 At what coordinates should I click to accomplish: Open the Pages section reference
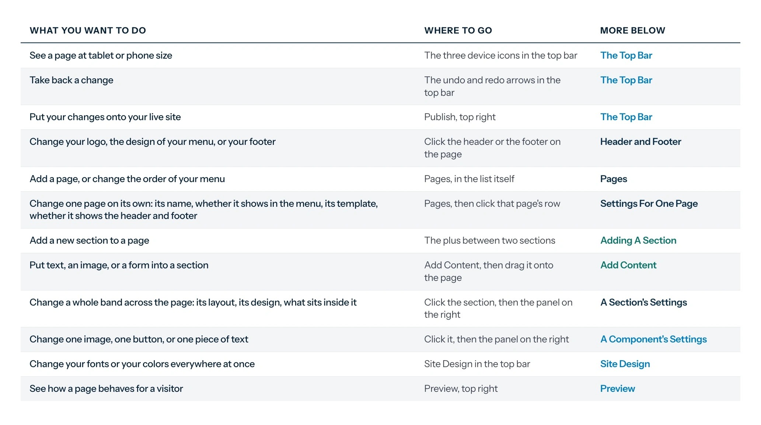click(614, 179)
